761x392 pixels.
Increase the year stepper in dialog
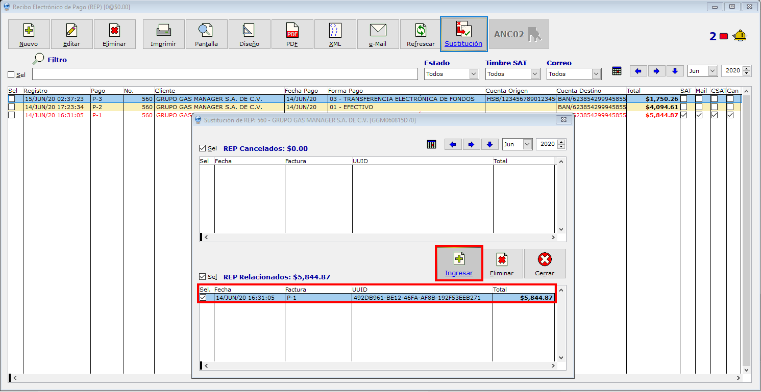561,142
